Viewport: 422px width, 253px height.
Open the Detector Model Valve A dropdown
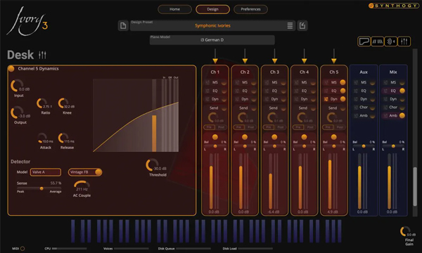point(46,172)
